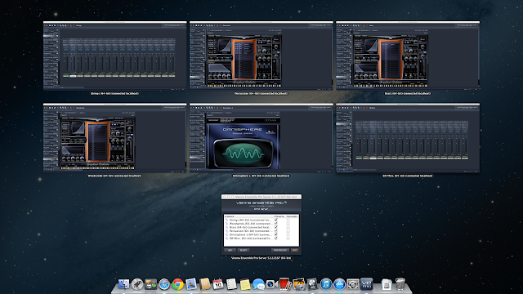Click Omnisphere 1 (64-bit) window label

[261, 176]
